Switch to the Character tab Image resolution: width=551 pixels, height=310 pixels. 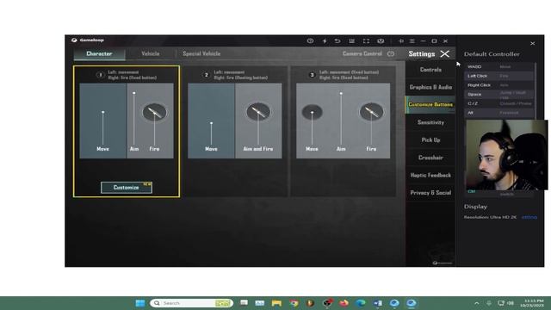[x=99, y=53]
